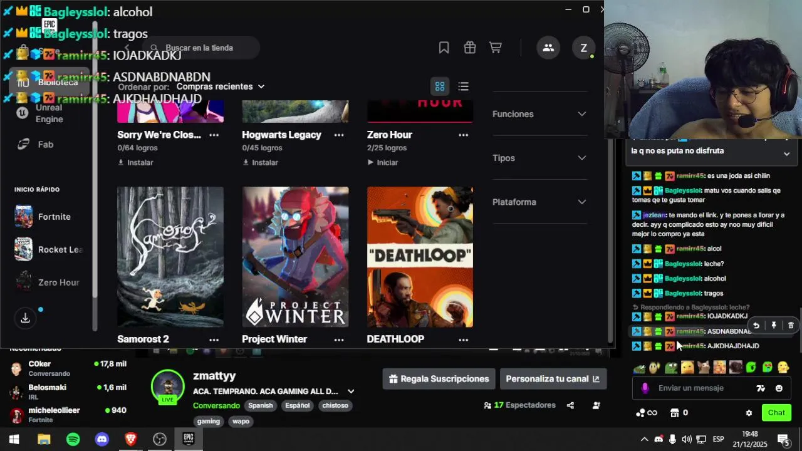Screen dimensions: 802x451
Task: Open the shopping cart icon
Action: coord(496,48)
